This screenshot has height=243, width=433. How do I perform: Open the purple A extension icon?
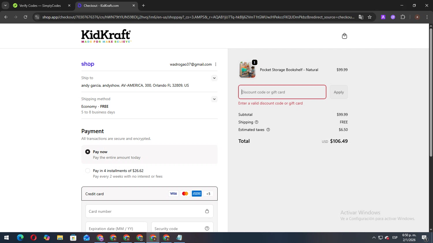pyautogui.click(x=383, y=17)
